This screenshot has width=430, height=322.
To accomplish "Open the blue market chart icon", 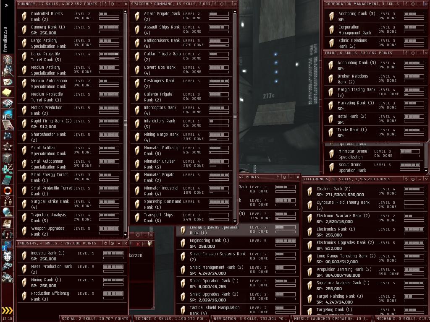I will tap(8, 114).
